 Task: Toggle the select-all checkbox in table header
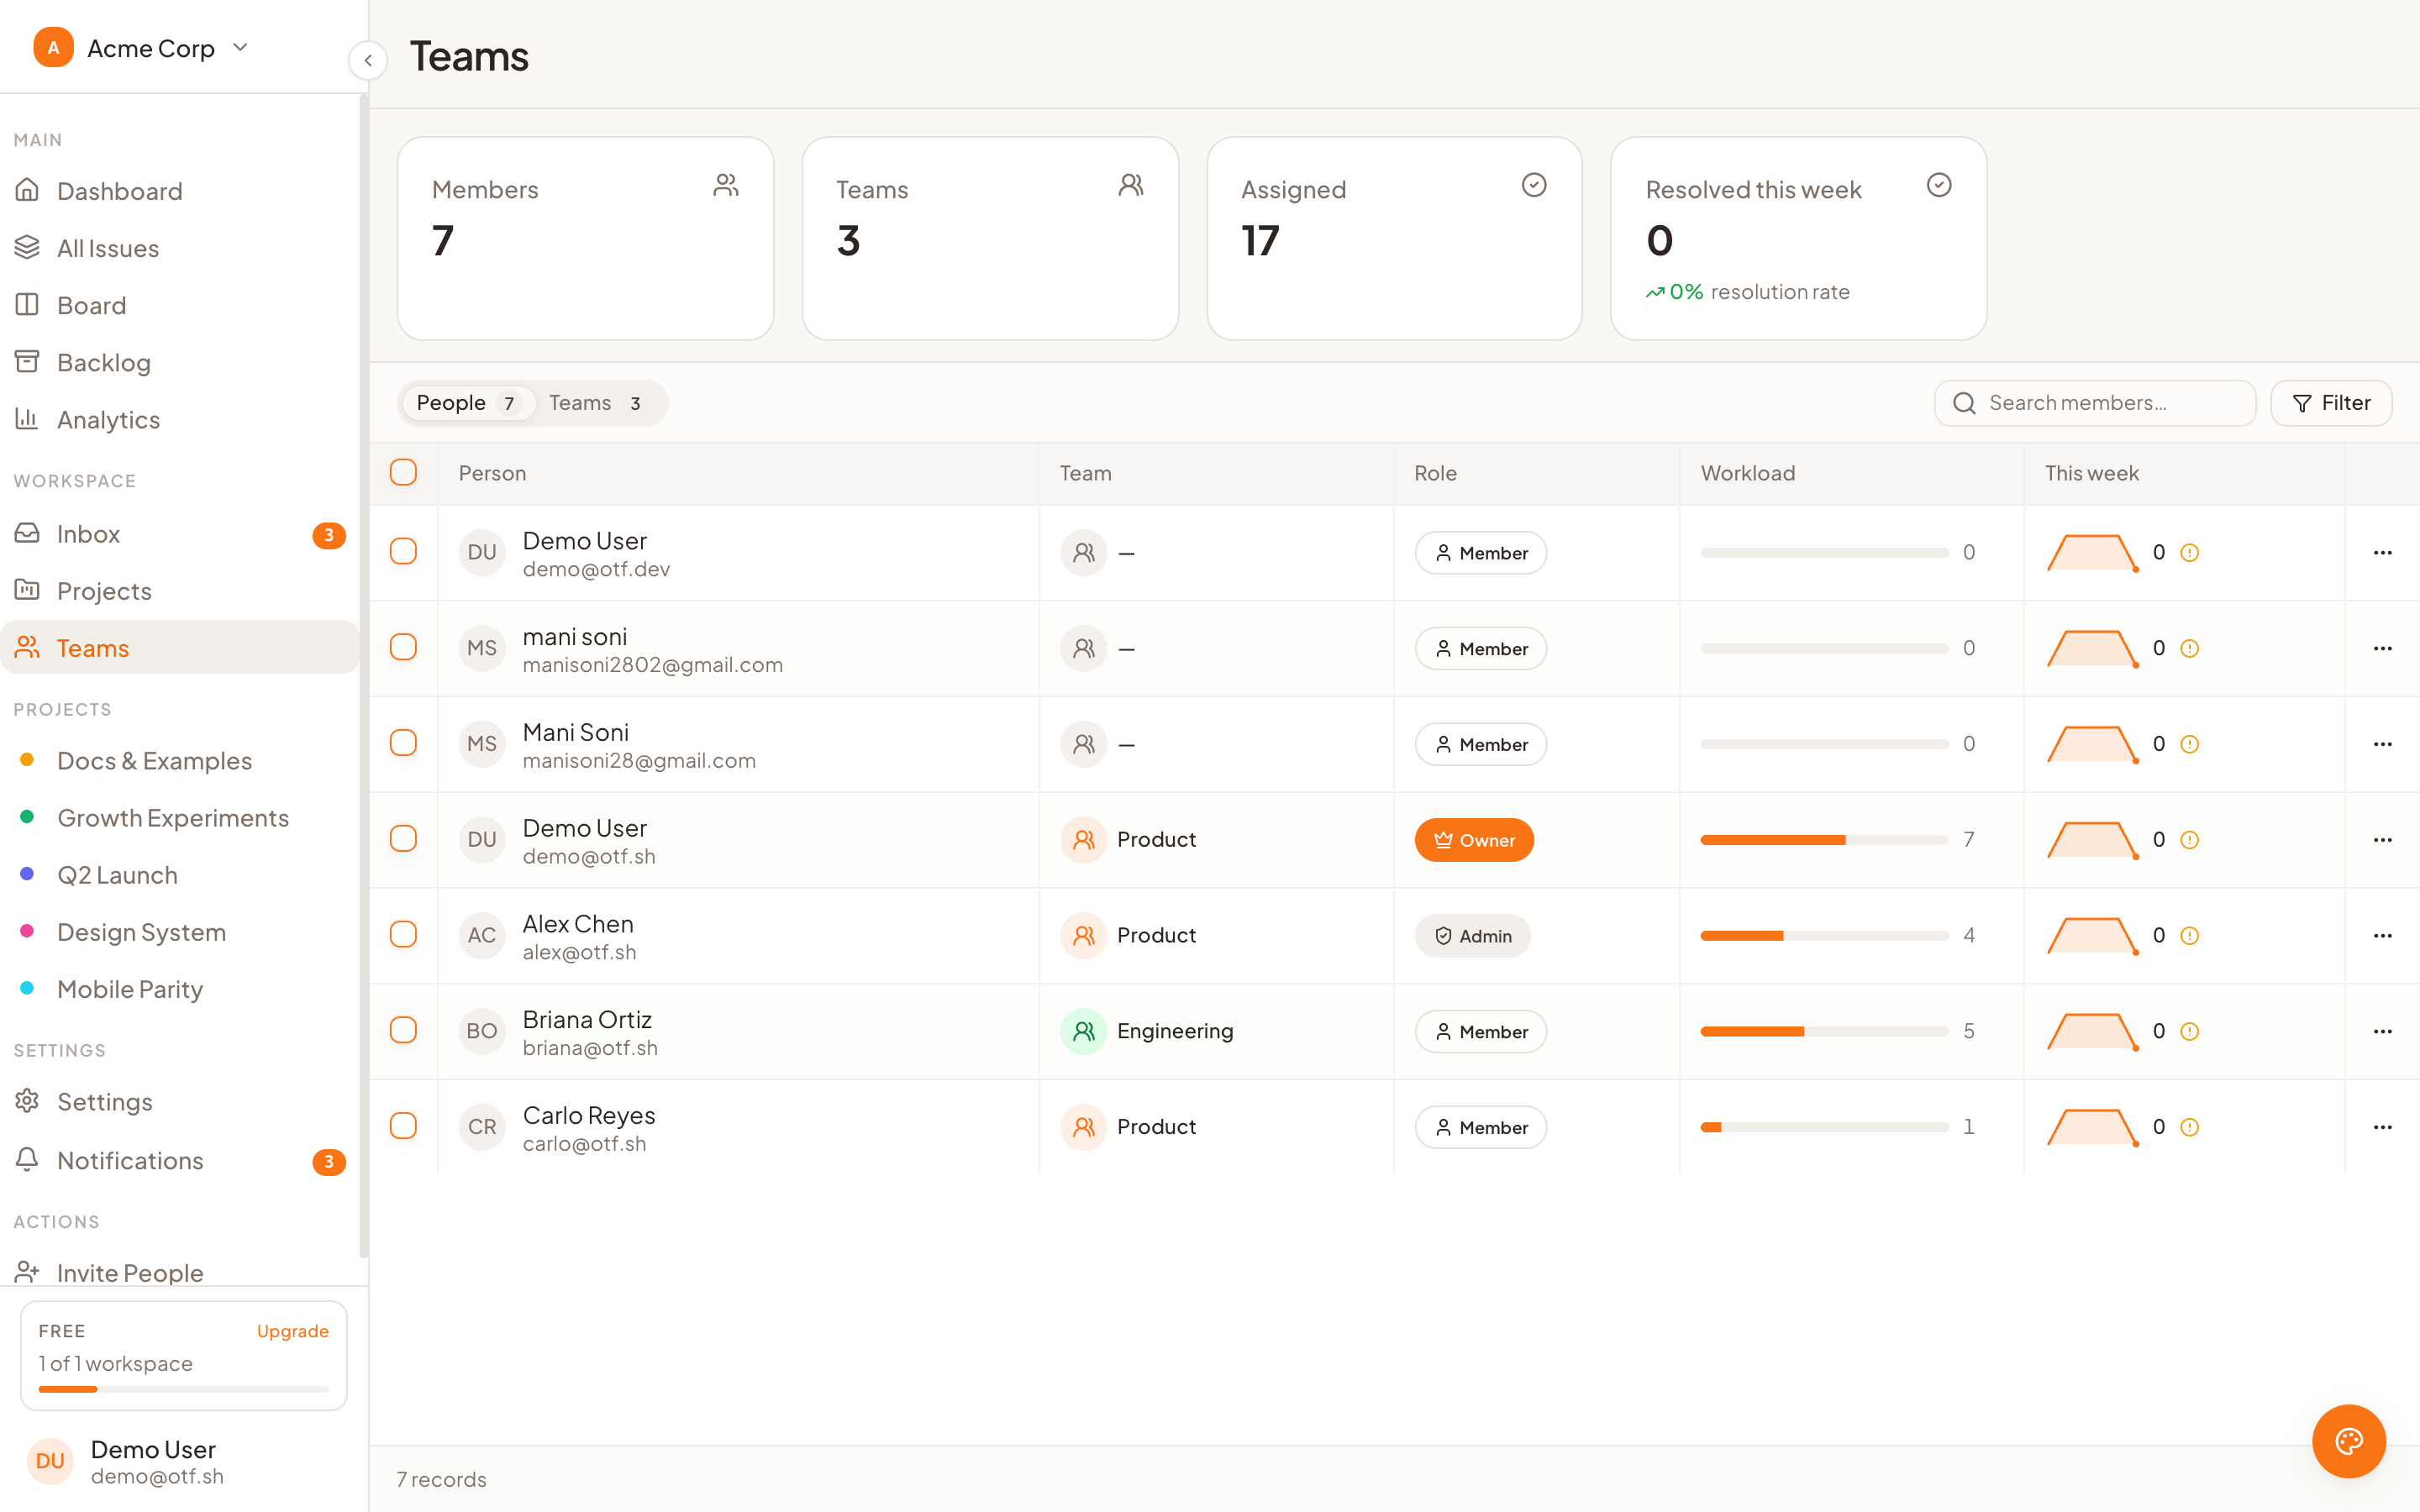tap(403, 472)
